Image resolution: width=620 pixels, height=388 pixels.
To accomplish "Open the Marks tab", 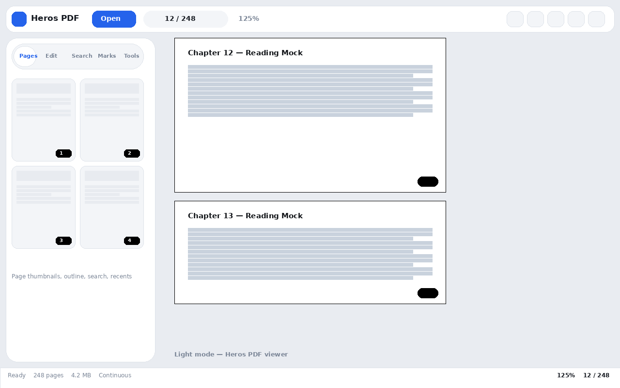I will point(107,56).
